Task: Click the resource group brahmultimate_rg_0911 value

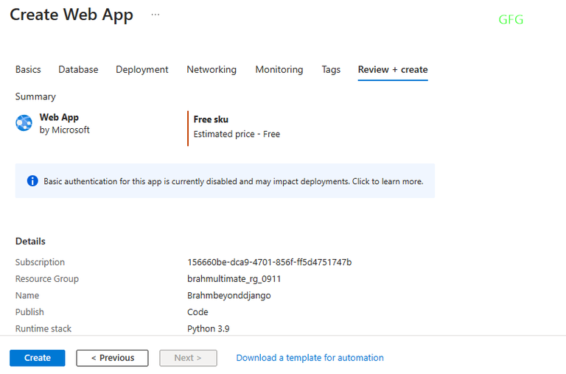Action: click(x=234, y=279)
